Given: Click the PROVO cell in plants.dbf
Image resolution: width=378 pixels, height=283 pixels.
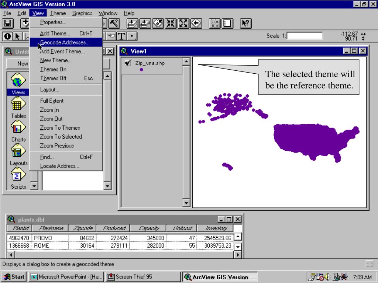Looking at the screenshot, I should pos(50,238).
